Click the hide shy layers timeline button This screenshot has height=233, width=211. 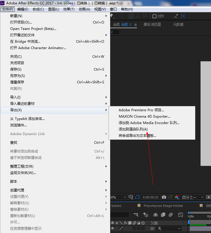[156, 215]
